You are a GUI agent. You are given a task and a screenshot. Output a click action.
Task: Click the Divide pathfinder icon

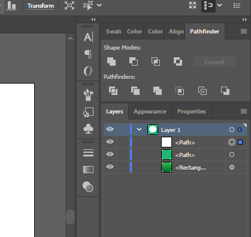pos(113,91)
